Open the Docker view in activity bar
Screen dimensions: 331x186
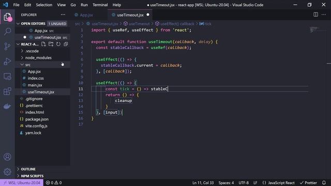pyautogui.click(x=7, y=106)
